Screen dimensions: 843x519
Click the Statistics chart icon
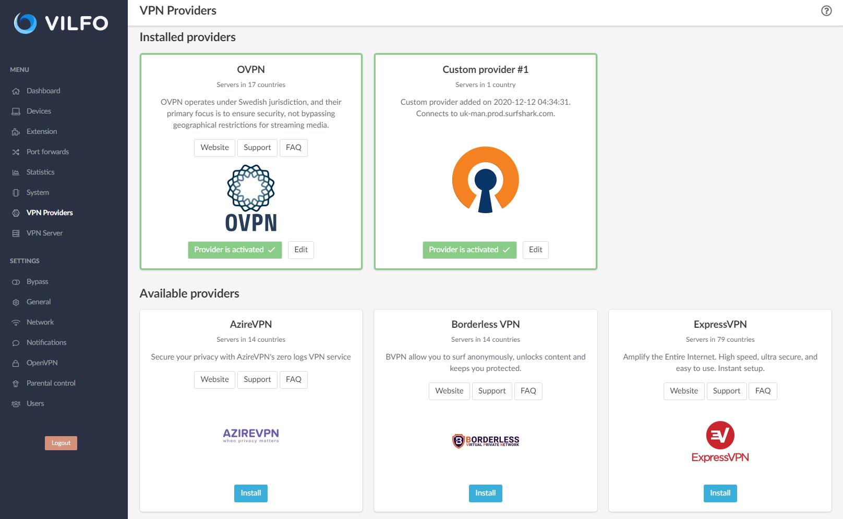(x=16, y=172)
